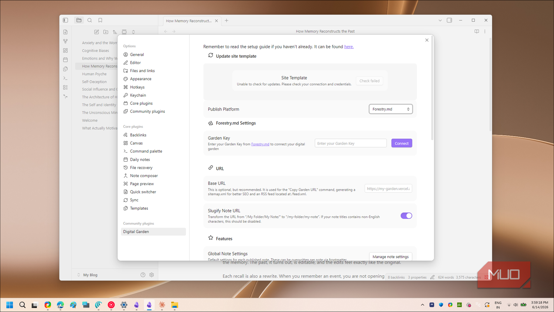Click the new folder icon
The width and height of the screenshot is (554, 312).
point(106,32)
